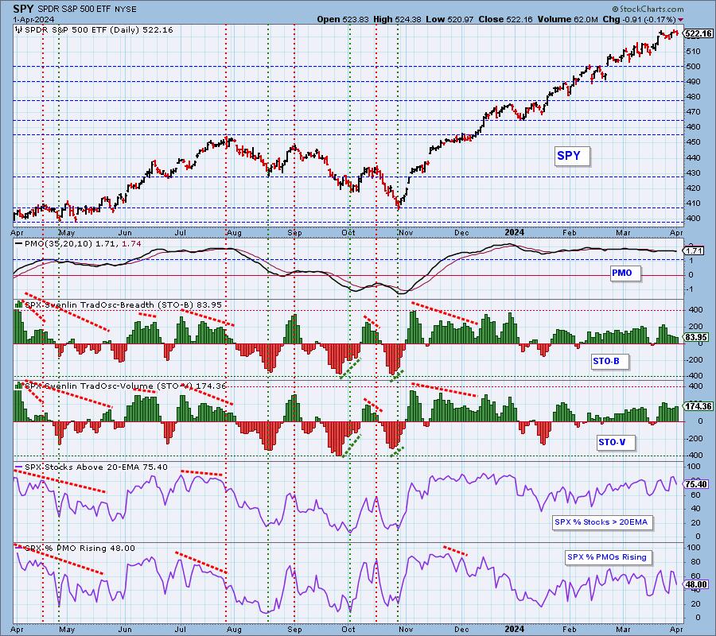716x636 pixels.
Task: Click the SPY ticker symbol heading
Action: tap(23, 9)
